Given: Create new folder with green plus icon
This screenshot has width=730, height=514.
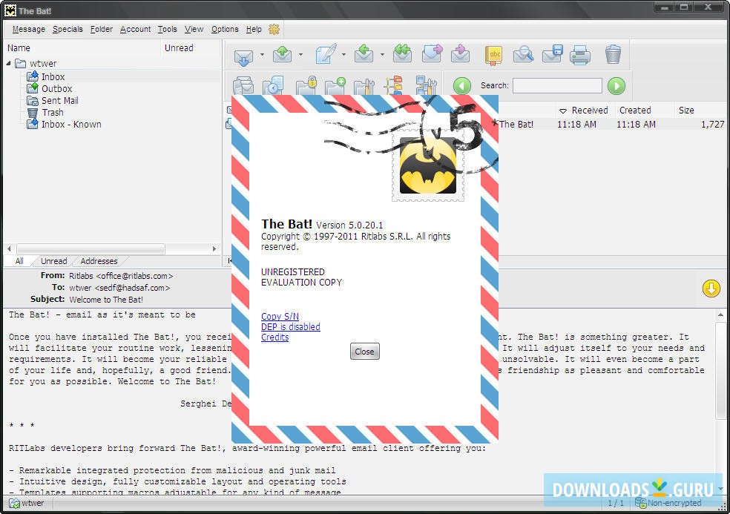Looking at the screenshot, I should 335,86.
